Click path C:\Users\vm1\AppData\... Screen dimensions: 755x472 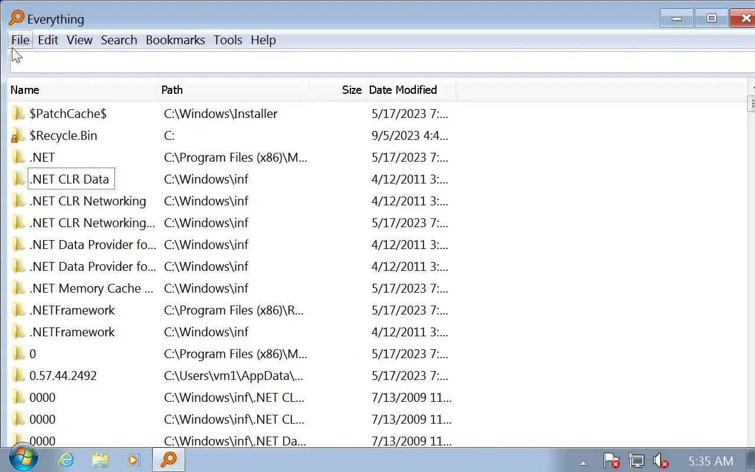[x=234, y=376]
